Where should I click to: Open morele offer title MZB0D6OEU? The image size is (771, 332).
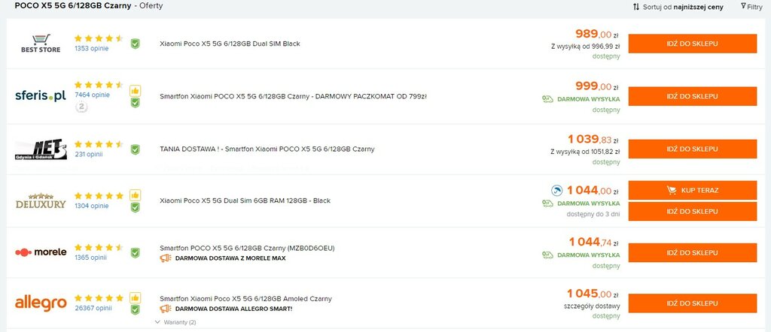pyautogui.click(x=247, y=248)
